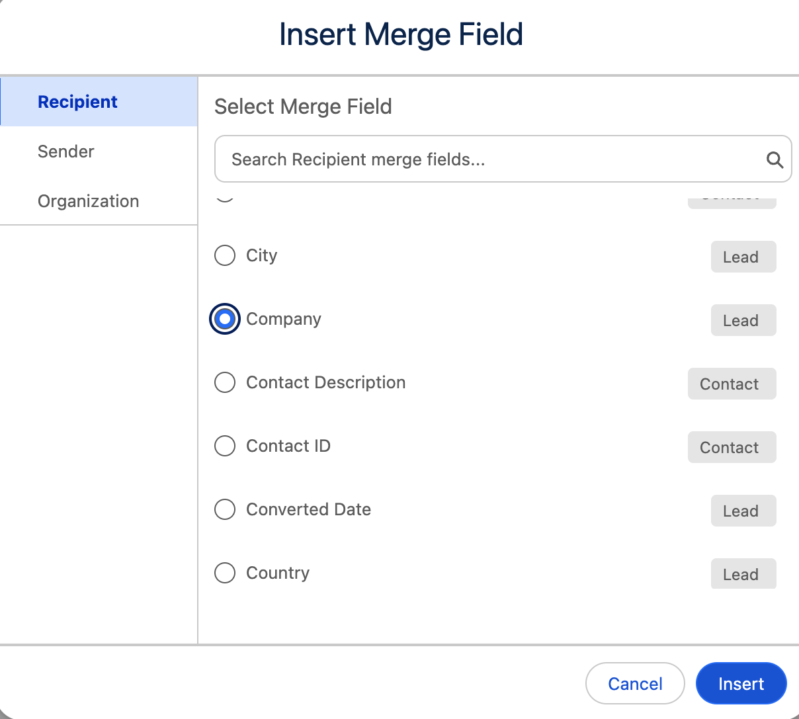Click the Contact badge beside Contact ID
Image resolution: width=799 pixels, height=719 pixels.
[732, 447]
